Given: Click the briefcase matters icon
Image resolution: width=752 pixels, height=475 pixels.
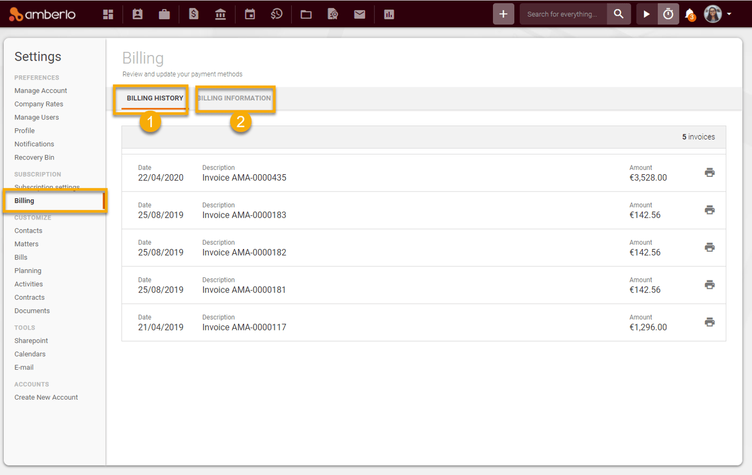Looking at the screenshot, I should (x=164, y=14).
